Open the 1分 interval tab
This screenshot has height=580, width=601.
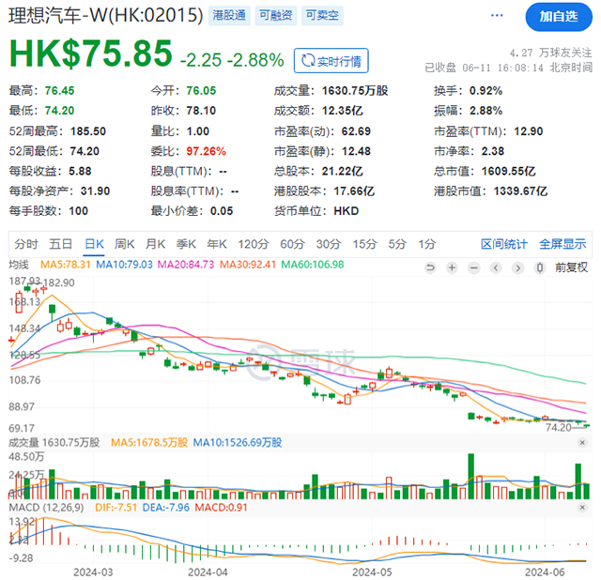click(x=427, y=244)
